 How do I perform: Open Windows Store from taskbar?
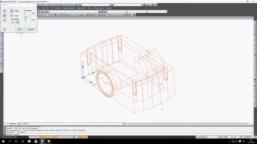[36, 141]
